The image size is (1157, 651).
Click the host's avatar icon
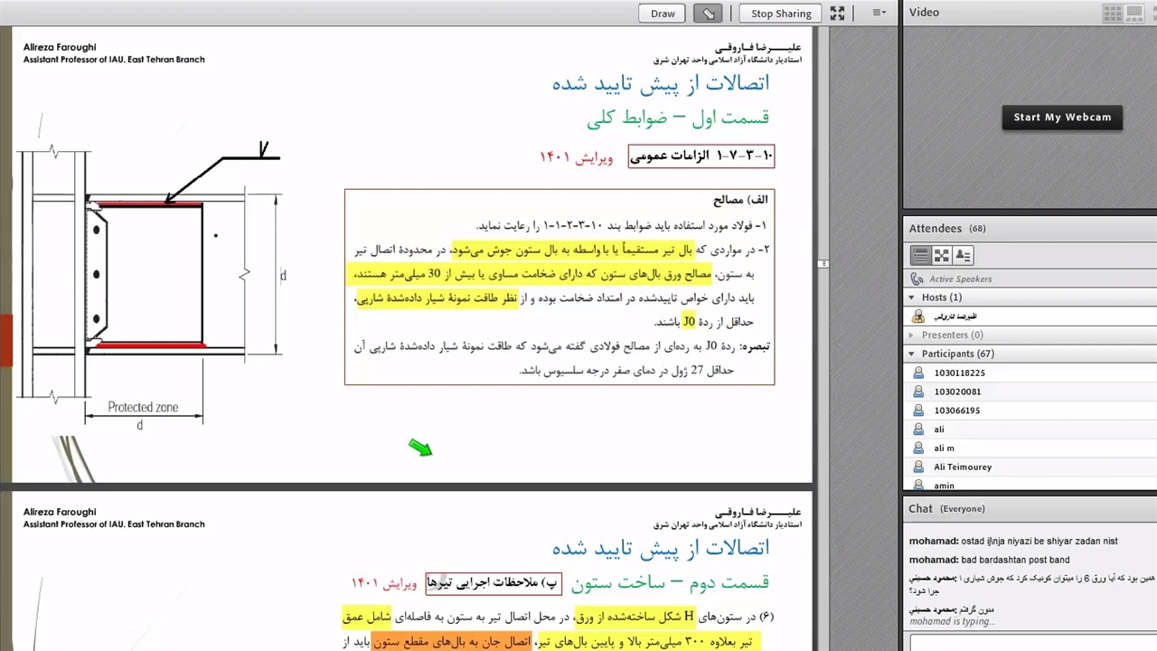[918, 316]
